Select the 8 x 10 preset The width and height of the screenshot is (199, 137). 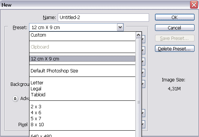(x=82, y=125)
